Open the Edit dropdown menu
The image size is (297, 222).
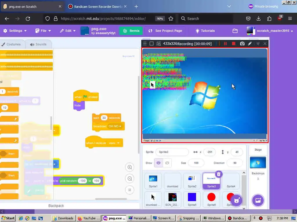tap(68, 31)
